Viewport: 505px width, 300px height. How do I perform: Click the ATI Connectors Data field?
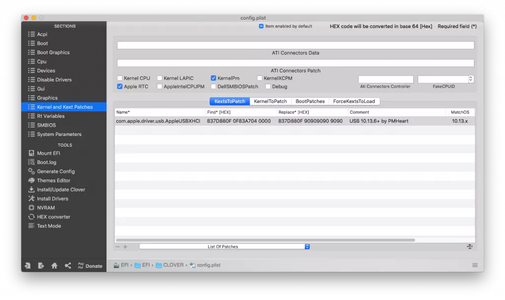click(x=295, y=45)
